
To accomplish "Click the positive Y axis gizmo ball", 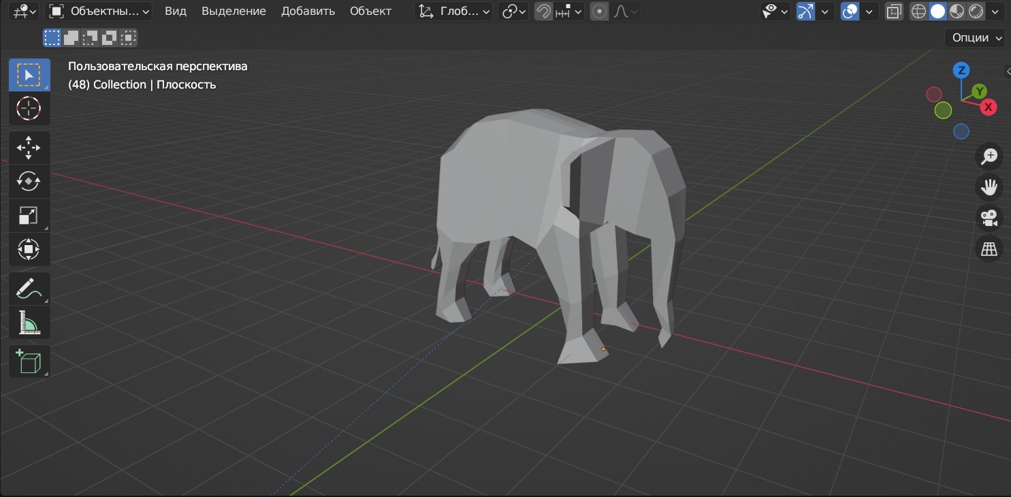I will coord(979,91).
